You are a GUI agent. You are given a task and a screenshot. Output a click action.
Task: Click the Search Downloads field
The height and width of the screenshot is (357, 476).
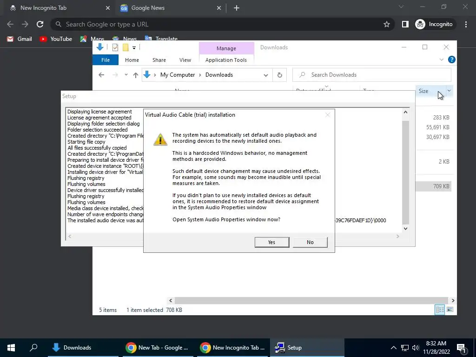pyautogui.click(x=371, y=75)
